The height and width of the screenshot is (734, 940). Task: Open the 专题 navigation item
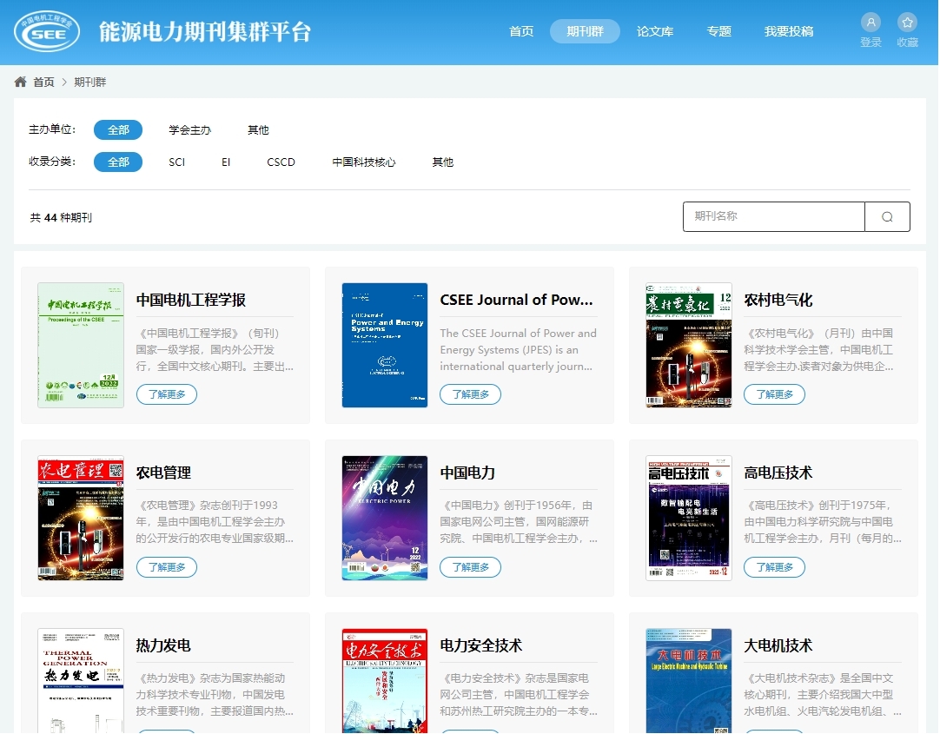[x=718, y=31]
